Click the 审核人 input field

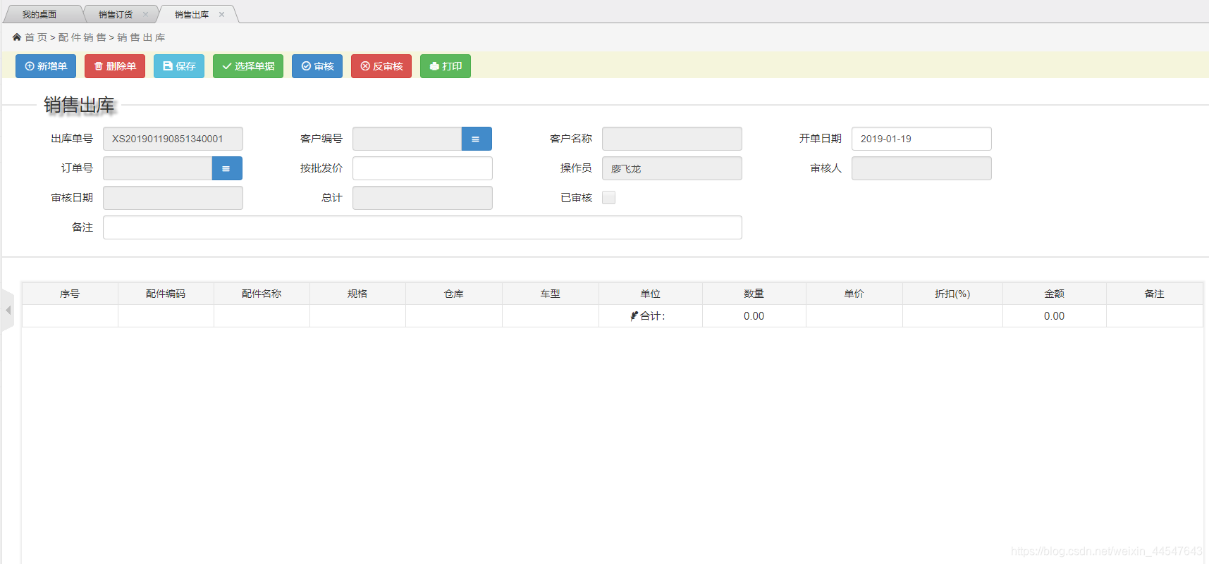point(921,168)
